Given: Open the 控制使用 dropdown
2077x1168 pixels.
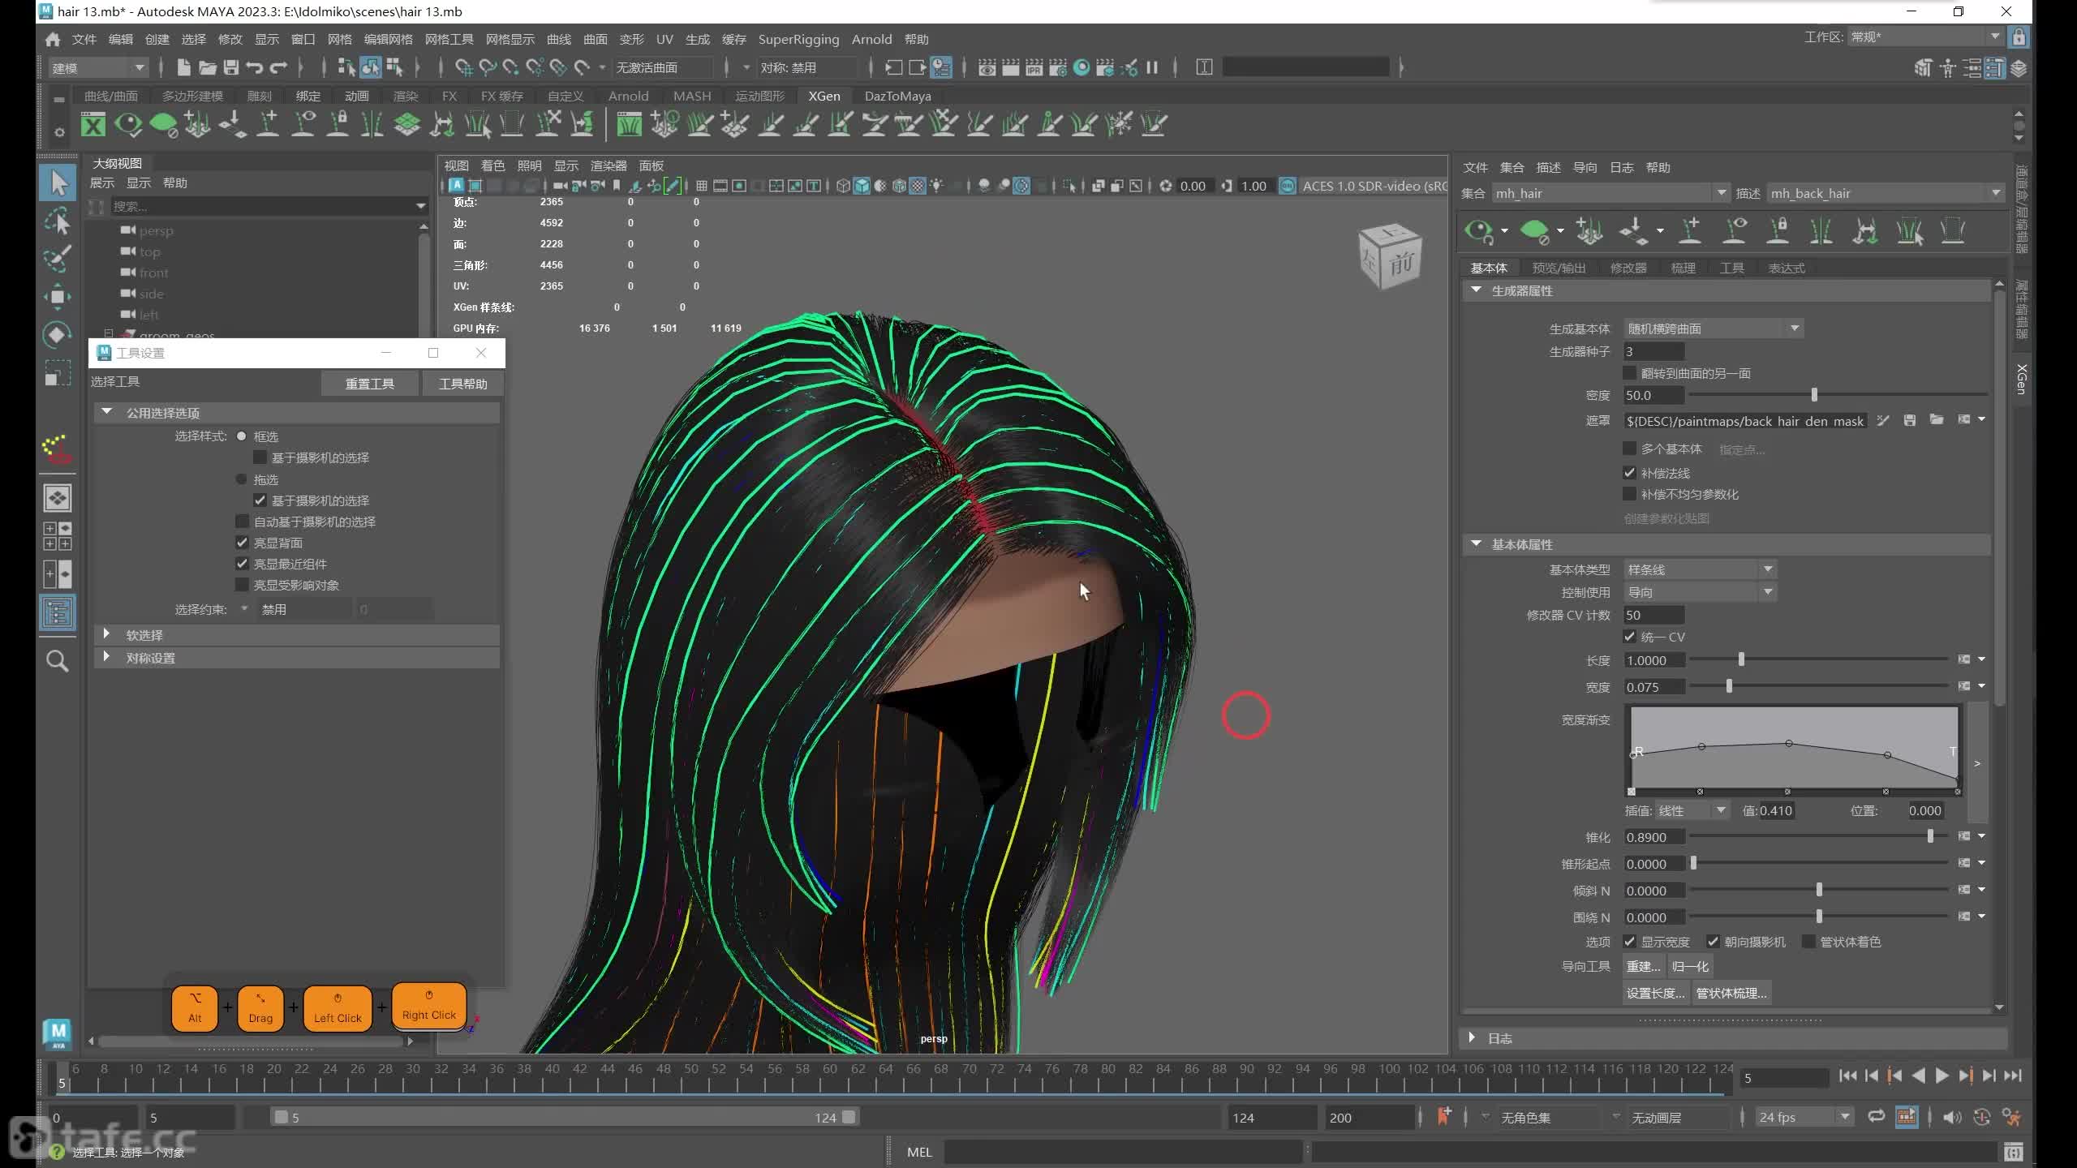Looking at the screenshot, I should [x=1700, y=592].
